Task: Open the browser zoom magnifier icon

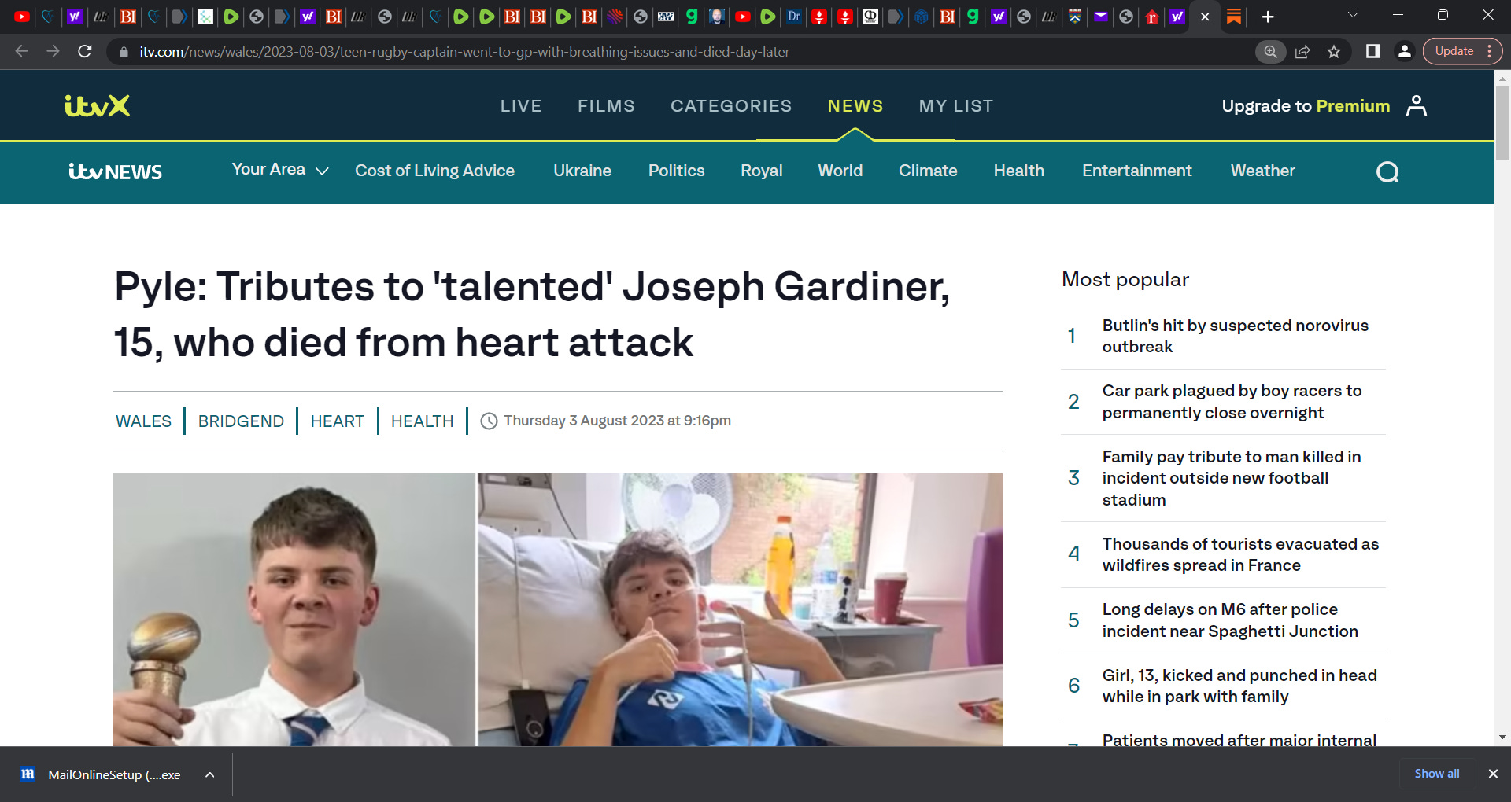Action: point(1270,52)
